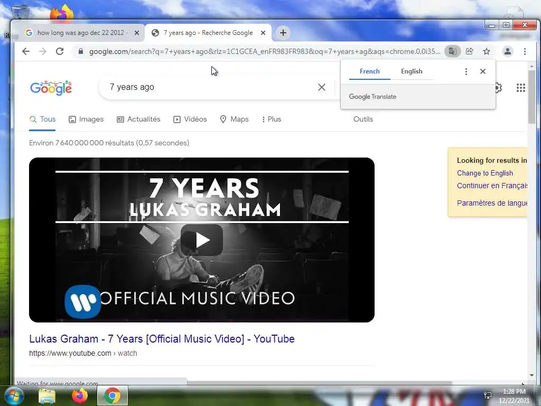
Task: Click the address bar URL
Action: point(264,51)
